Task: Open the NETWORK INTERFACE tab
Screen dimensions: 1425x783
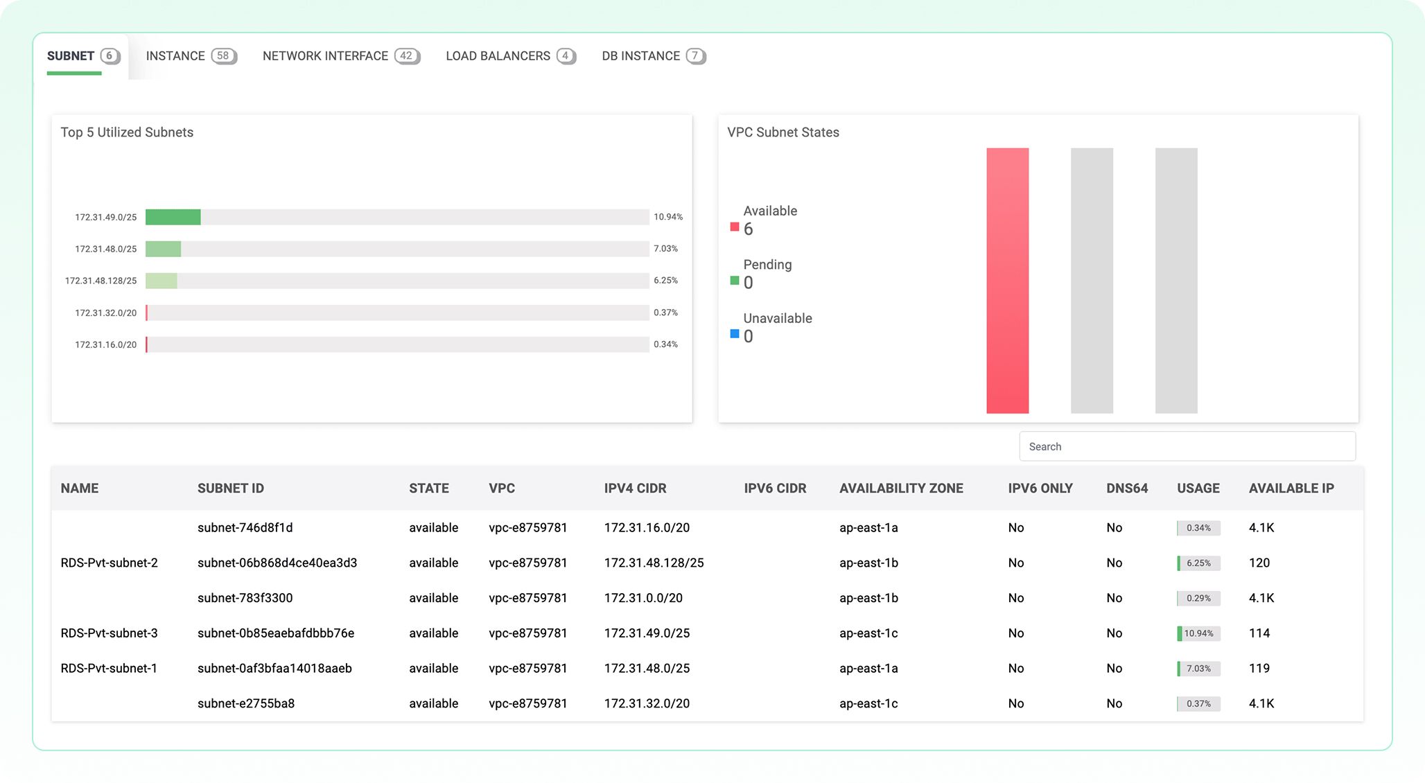Action: (x=325, y=56)
